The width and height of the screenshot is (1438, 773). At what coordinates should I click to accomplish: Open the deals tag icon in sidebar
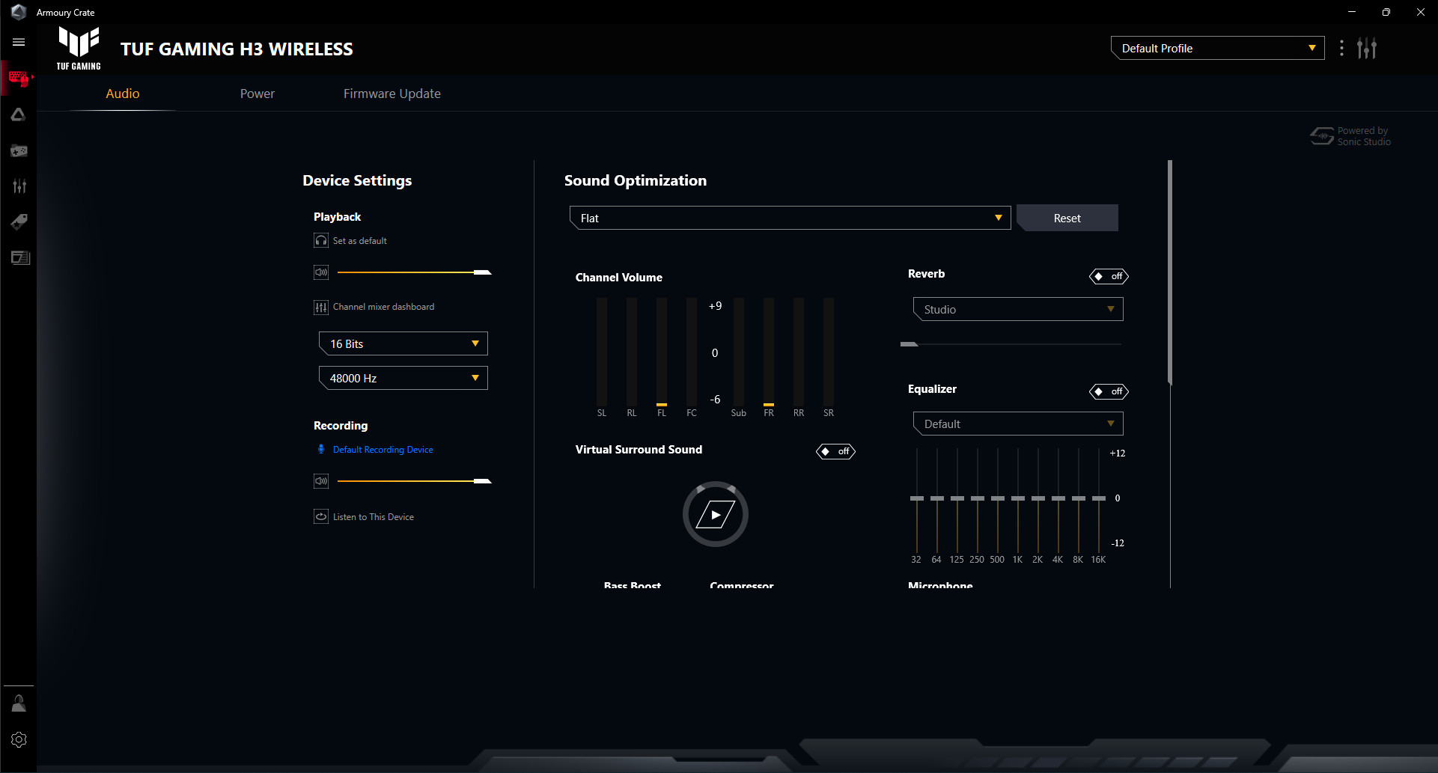19,221
